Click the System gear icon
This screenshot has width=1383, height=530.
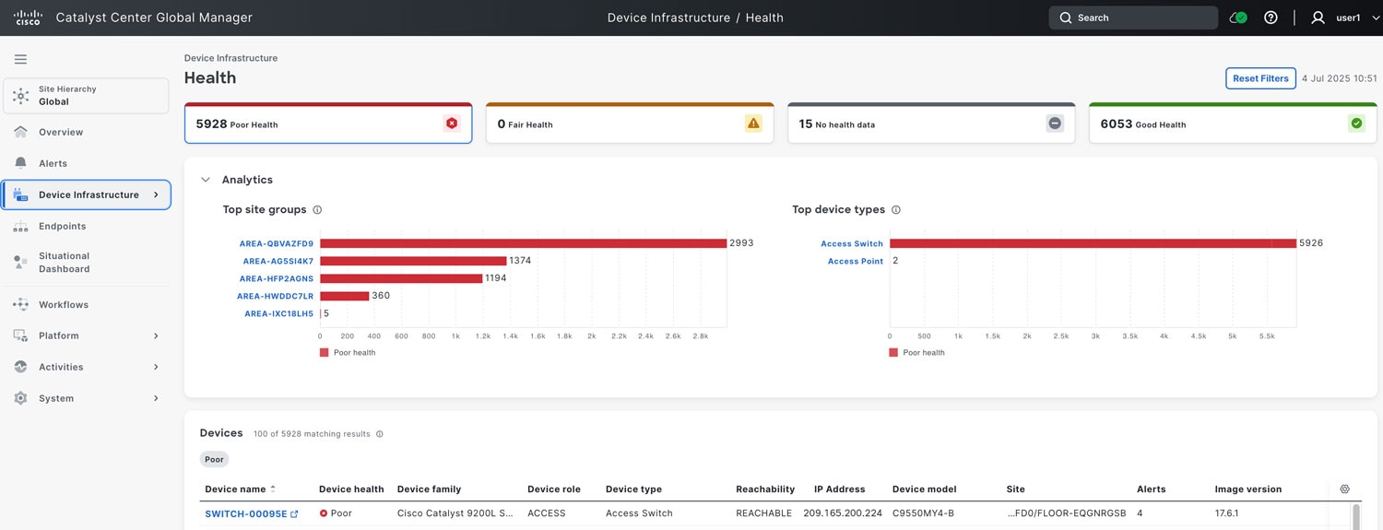point(20,398)
